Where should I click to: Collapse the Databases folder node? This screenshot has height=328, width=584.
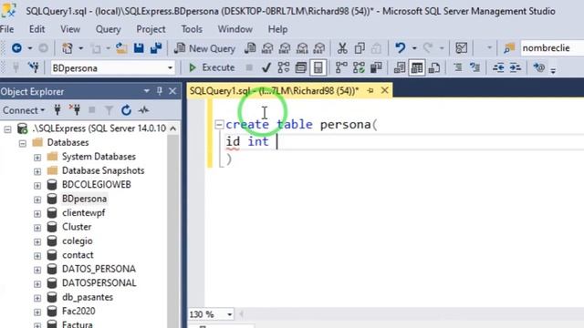click(x=22, y=143)
